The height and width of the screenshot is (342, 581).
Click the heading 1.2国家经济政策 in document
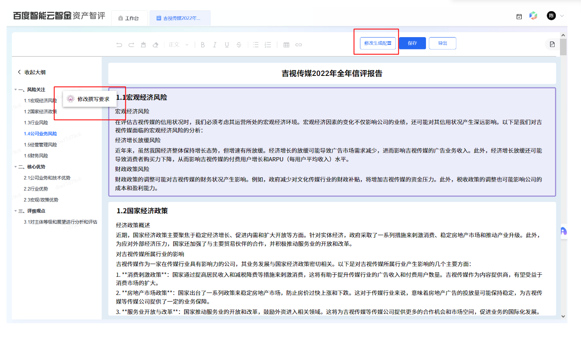tap(142, 211)
